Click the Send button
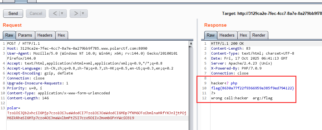The image size is (322, 130). tap(13, 13)
